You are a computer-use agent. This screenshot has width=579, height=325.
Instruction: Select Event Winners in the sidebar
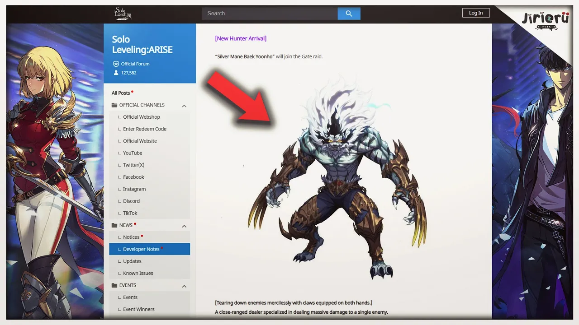click(139, 310)
